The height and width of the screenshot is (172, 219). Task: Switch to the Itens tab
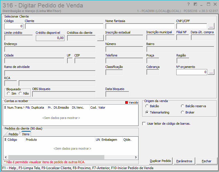26,134
